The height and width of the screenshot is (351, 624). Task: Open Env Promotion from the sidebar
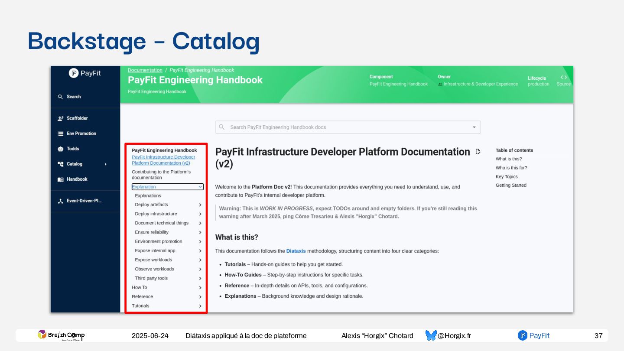pos(81,133)
